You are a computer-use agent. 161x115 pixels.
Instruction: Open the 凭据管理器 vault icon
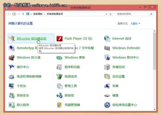tap(59, 105)
